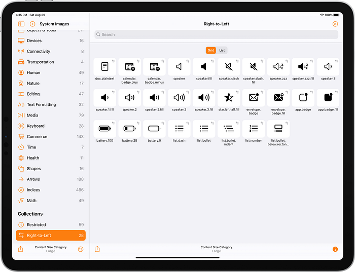This screenshot has width=355, height=272.
Task: Select the Keyboard category
Action: pos(51,126)
